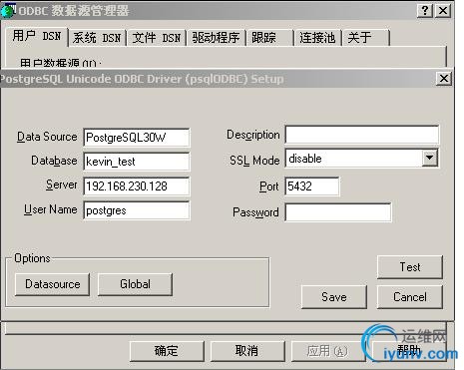Save the data source settings
The image size is (464, 370).
tap(334, 297)
